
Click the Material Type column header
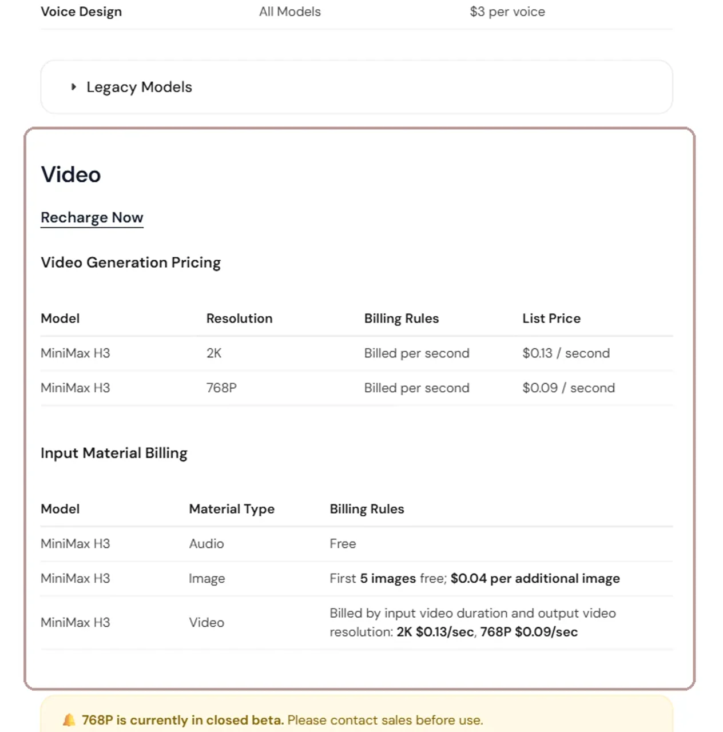232,509
